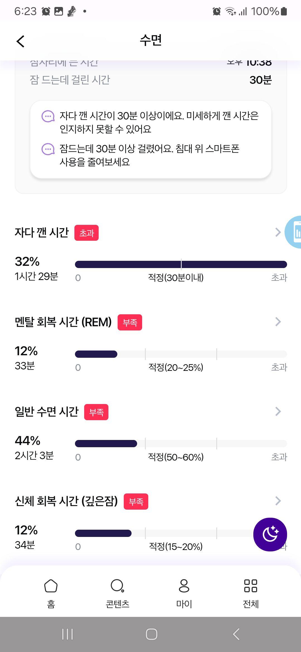This screenshot has width=301, height=652.
Task: Tap the back arrow beside 수면 title
Action: 20,41
